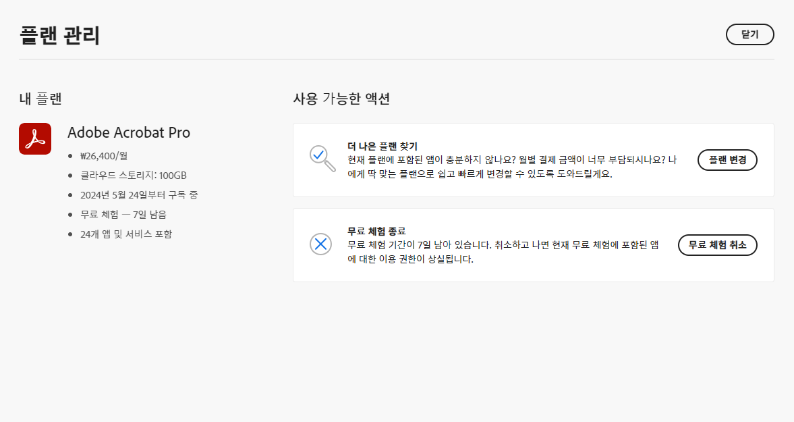Click the 닫기 button
This screenshot has width=794, height=422.
[749, 34]
